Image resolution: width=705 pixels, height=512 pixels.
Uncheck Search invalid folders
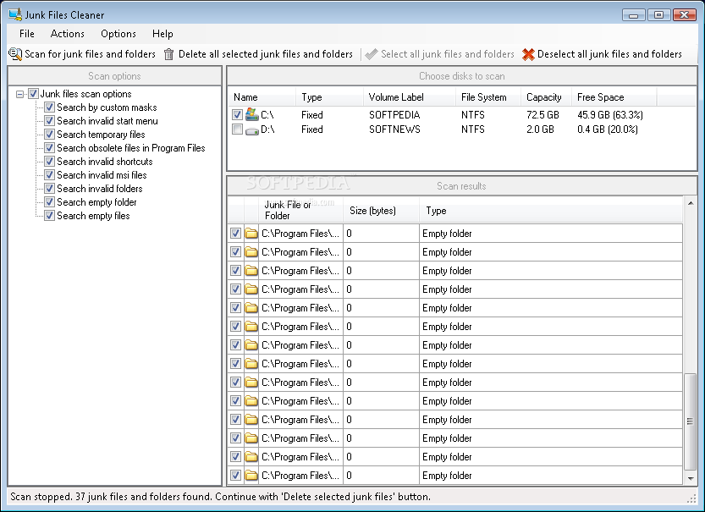point(49,189)
